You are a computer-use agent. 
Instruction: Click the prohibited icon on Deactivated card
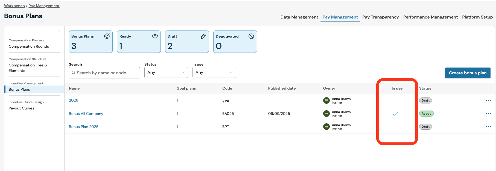pyautogui.click(x=251, y=36)
